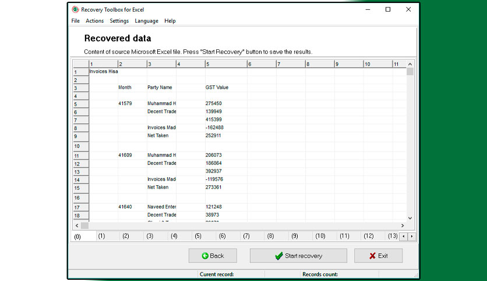Click row header 1
The height and width of the screenshot is (281, 487).
81,72
